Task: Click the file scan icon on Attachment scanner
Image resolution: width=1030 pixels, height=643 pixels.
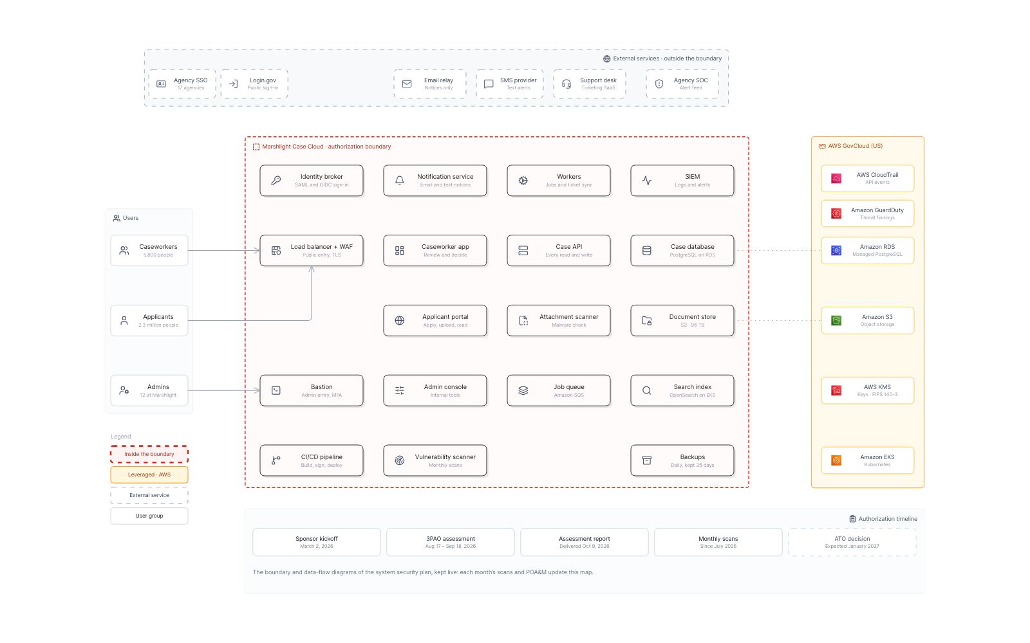Action: (x=523, y=321)
